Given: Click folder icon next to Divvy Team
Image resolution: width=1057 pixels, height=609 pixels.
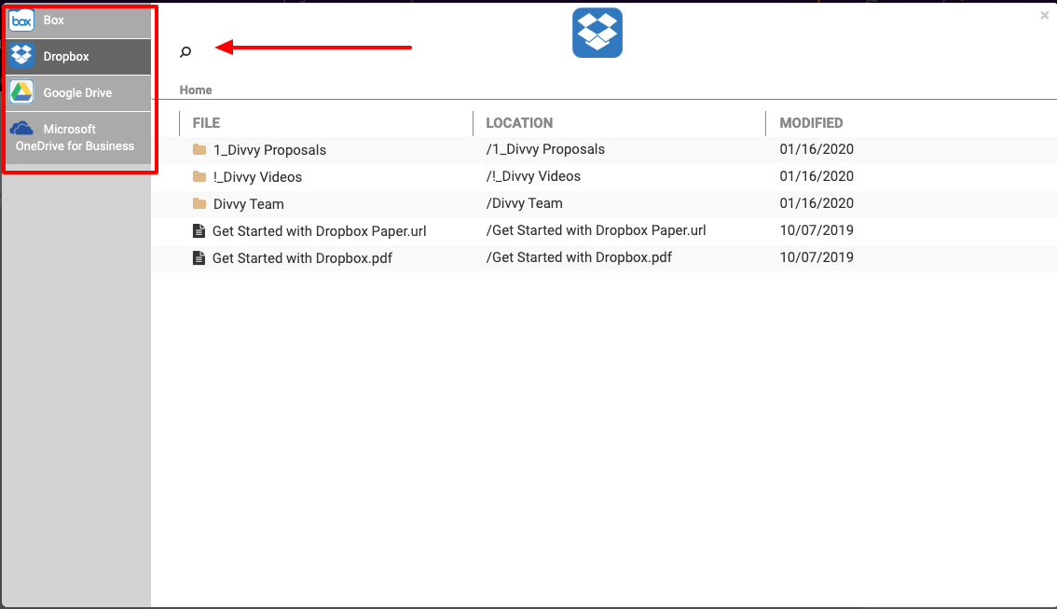Looking at the screenshot, I should click(199, 203).
